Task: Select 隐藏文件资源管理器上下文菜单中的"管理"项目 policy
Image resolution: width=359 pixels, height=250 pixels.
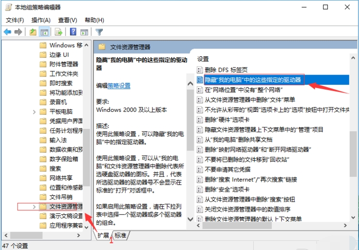Action: point(264,130)
